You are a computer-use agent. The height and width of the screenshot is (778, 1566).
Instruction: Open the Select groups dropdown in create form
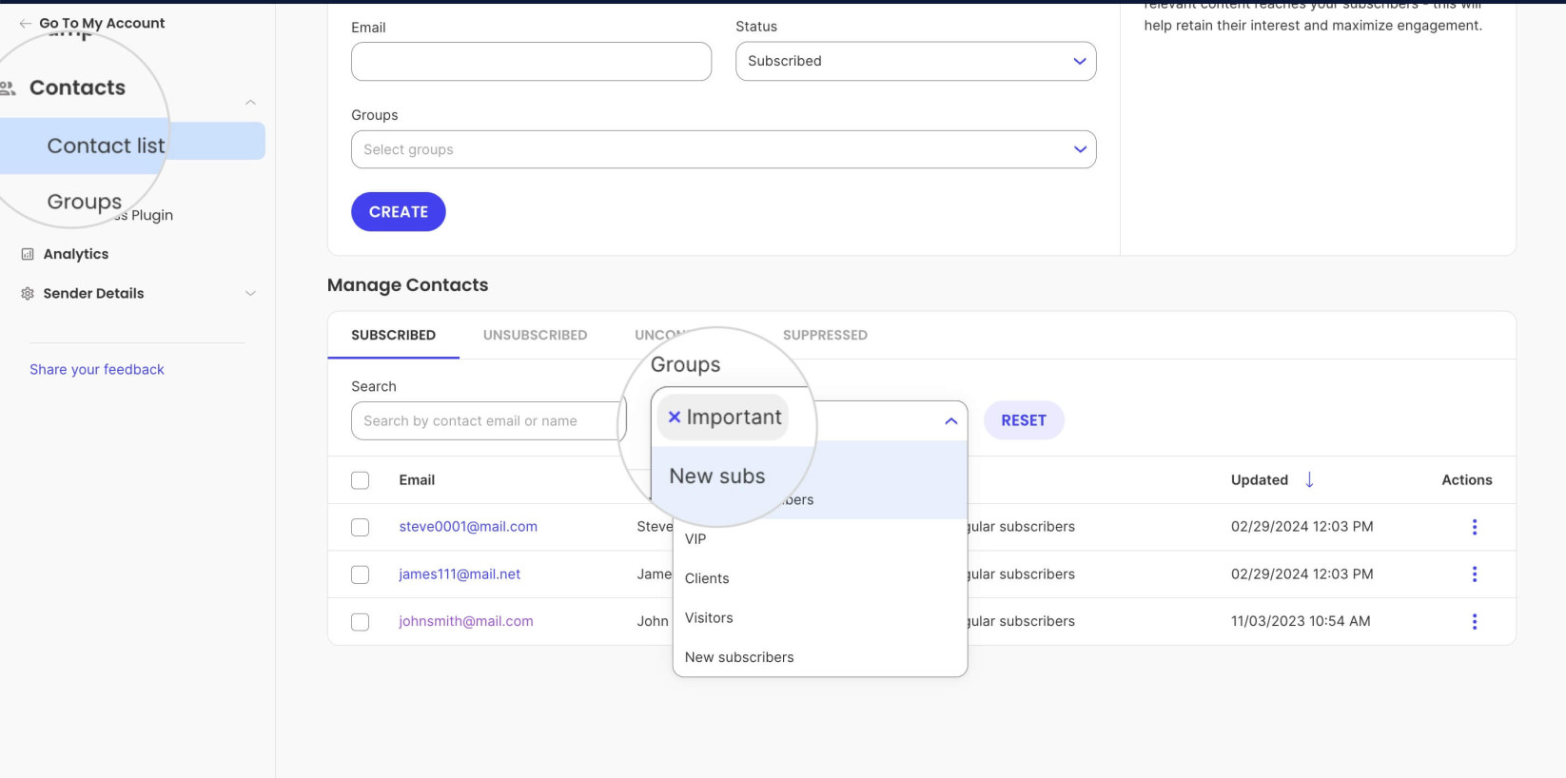pos(723,149)
